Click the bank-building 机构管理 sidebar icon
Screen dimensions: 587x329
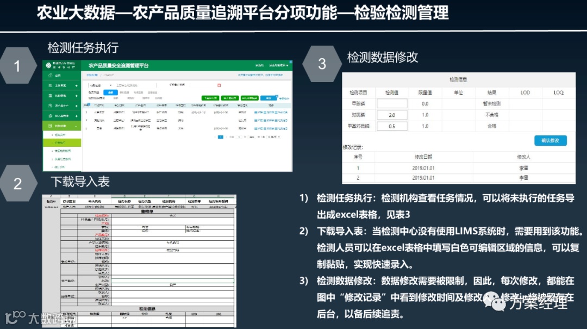coord(50,96)
